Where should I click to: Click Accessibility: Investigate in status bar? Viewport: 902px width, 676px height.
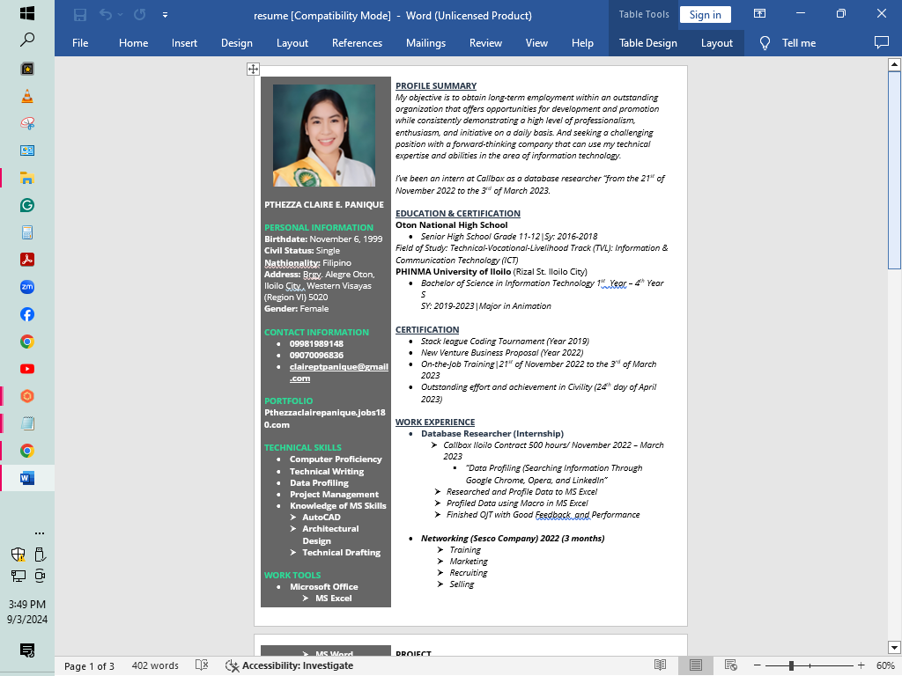pyautogui.click(x=290, y=665)
